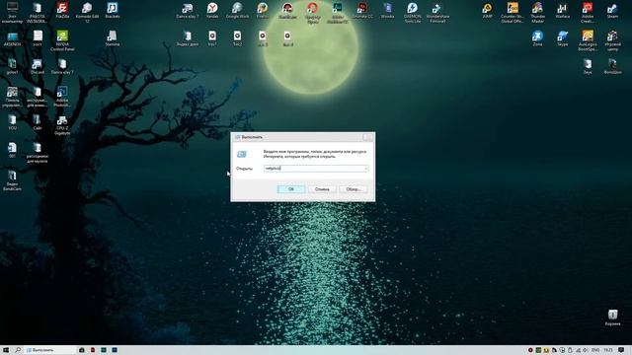This screenshot has width=632, height=355.
Task: Select Warface desktop shortcut
Action: 562,10
